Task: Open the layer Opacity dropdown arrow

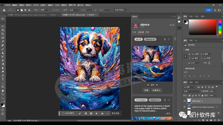Action: (216, 91)
